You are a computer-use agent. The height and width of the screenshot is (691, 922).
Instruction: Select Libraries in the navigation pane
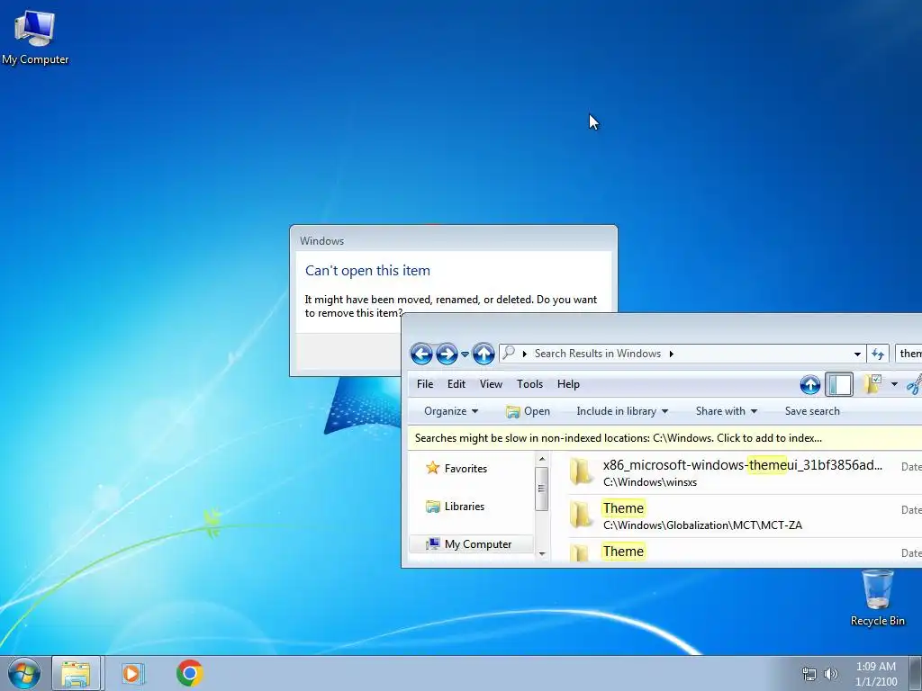click(x=455, y=507)
